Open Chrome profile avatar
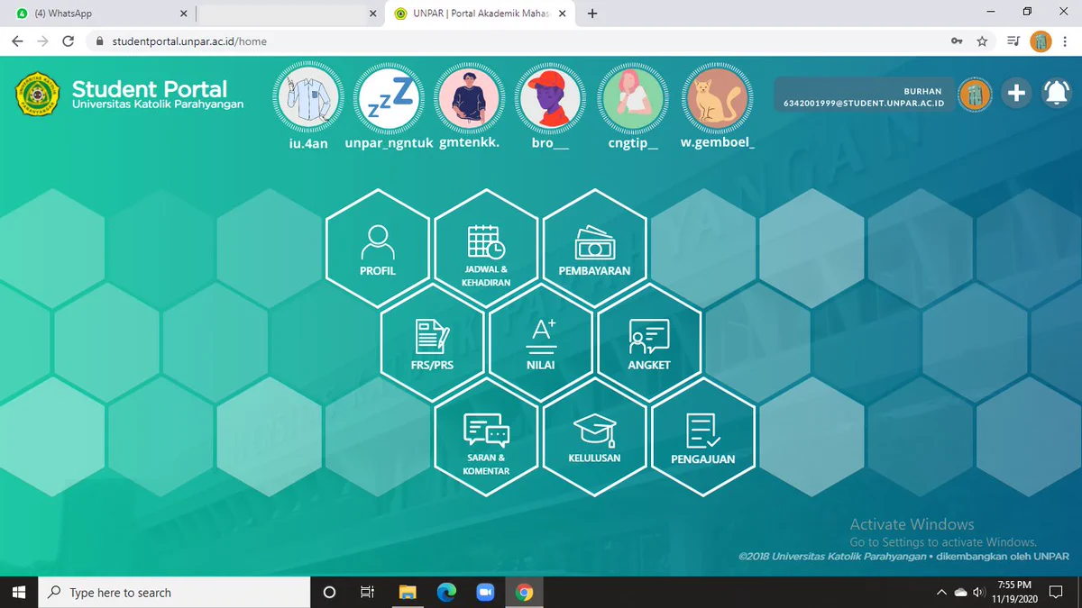The image size is (1082, 608). click(x=1041, y=41)
